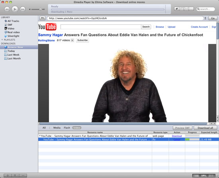Click the pin window icon

pos(176,9)
